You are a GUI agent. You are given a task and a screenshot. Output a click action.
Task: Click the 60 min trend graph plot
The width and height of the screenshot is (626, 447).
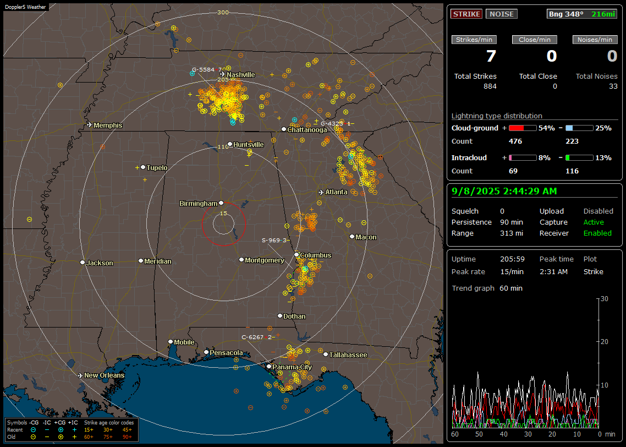526,363
